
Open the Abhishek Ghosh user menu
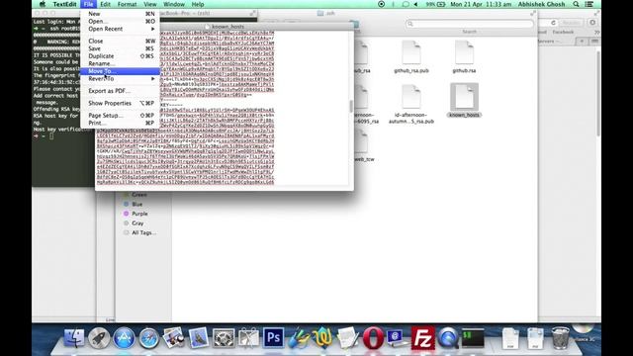pyautogui.click(x=541, y=4)
